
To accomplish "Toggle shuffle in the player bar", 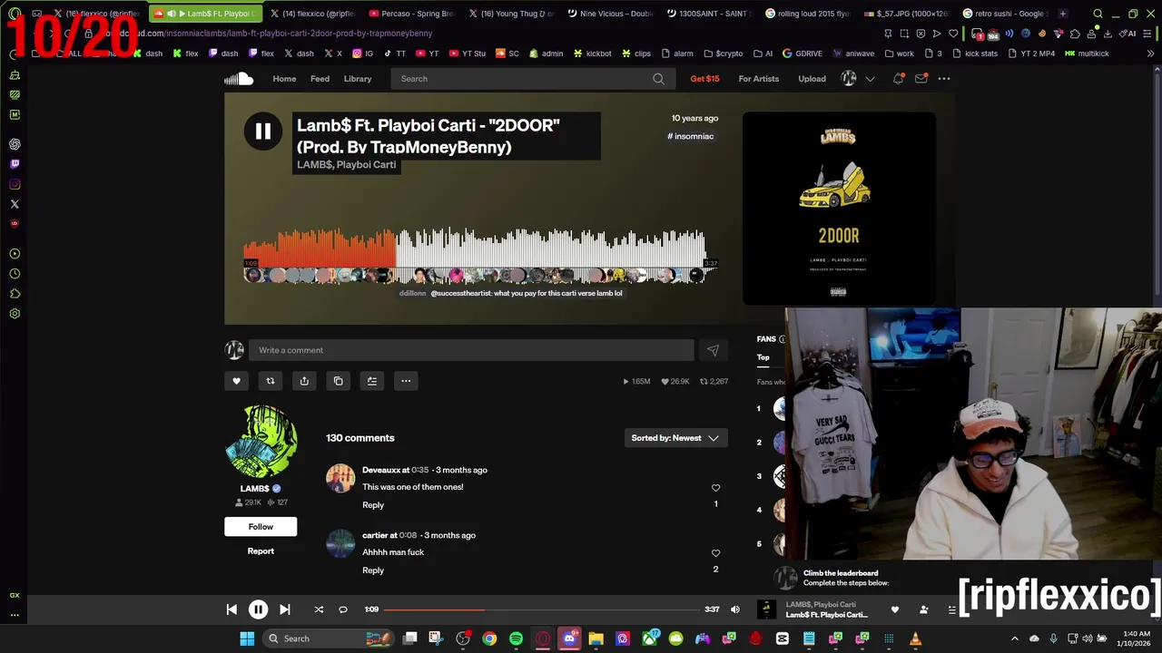I will 319,609.
